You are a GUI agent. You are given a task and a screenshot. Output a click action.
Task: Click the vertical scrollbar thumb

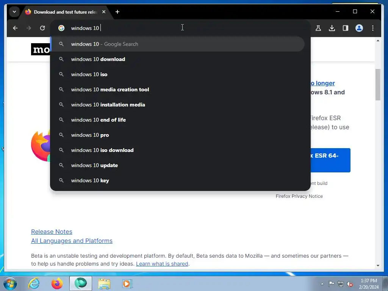(378, 84)
